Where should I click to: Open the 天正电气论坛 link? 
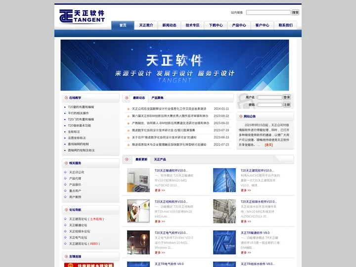pos(78,237)
